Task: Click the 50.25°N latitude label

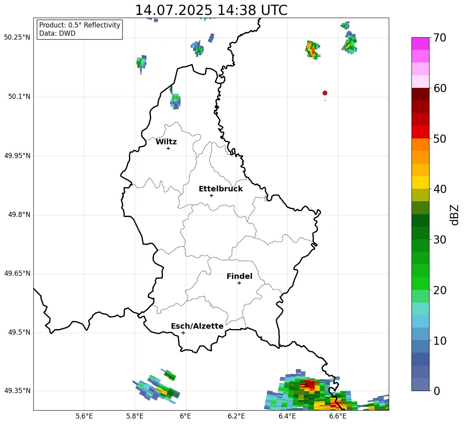Action: click(x=17, y=38)
